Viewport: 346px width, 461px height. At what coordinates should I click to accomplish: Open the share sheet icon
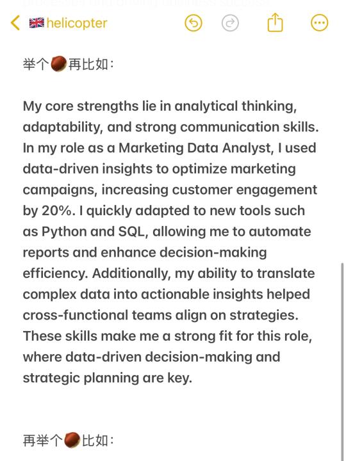(x=275, y=22)
